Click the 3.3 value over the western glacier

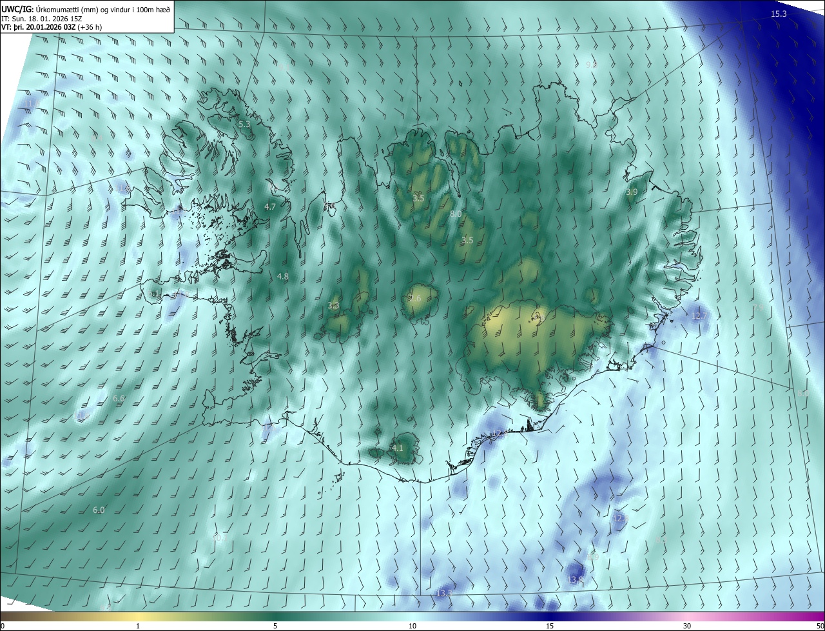click(x=333, y=305)
